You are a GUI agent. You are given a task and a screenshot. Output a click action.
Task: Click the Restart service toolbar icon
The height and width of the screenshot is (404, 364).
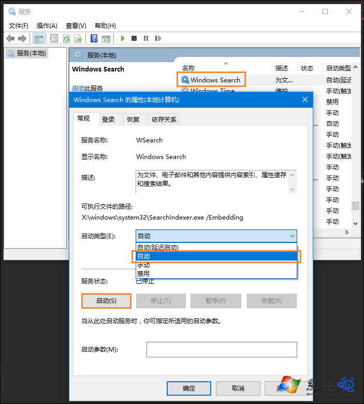(x=158, y=38)
